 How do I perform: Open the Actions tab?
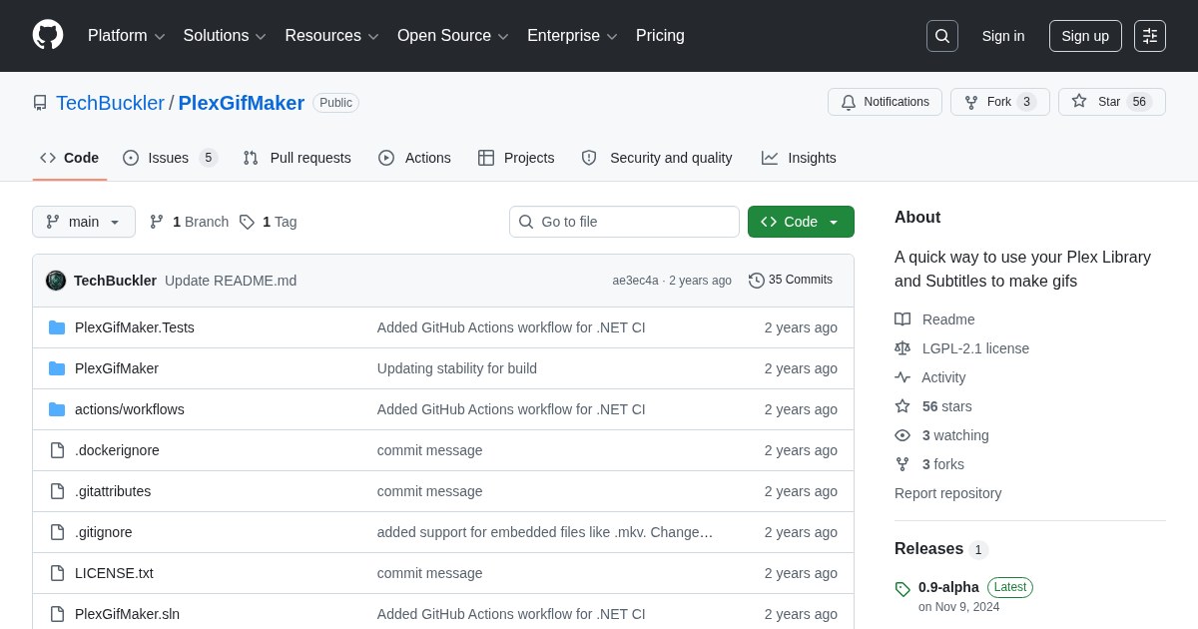coord(414,158)
